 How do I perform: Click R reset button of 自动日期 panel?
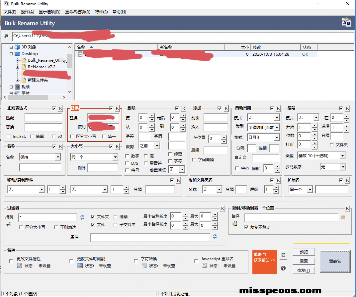pos(278,108)
